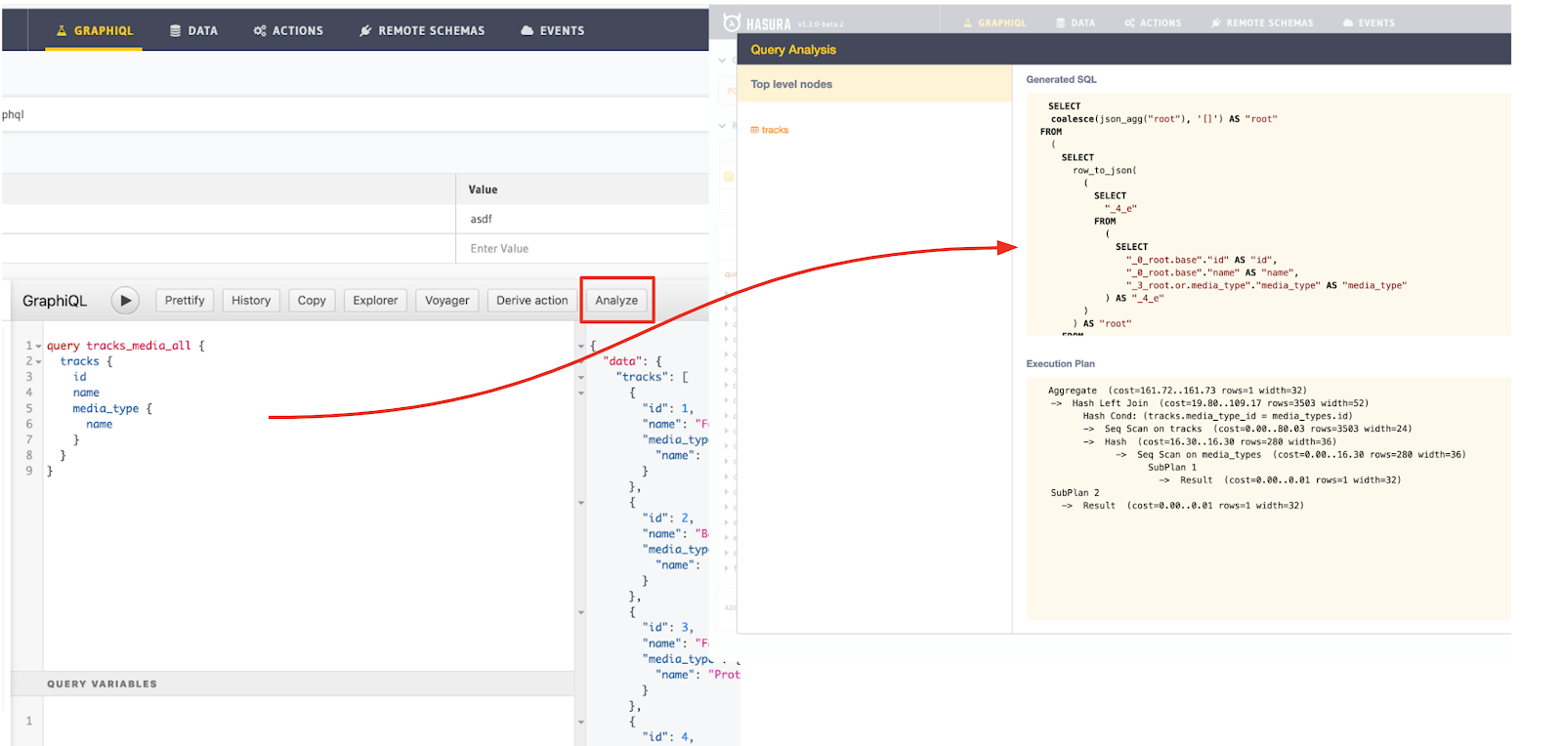
Task: Click the Prettify button
Action: 185,301
